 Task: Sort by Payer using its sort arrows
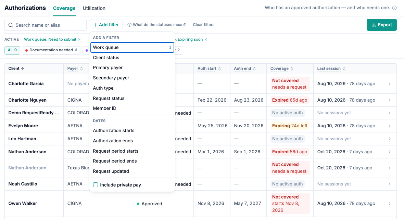tap(81, 68)
